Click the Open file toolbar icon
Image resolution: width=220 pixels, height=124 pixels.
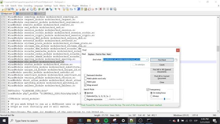[5, 9]
